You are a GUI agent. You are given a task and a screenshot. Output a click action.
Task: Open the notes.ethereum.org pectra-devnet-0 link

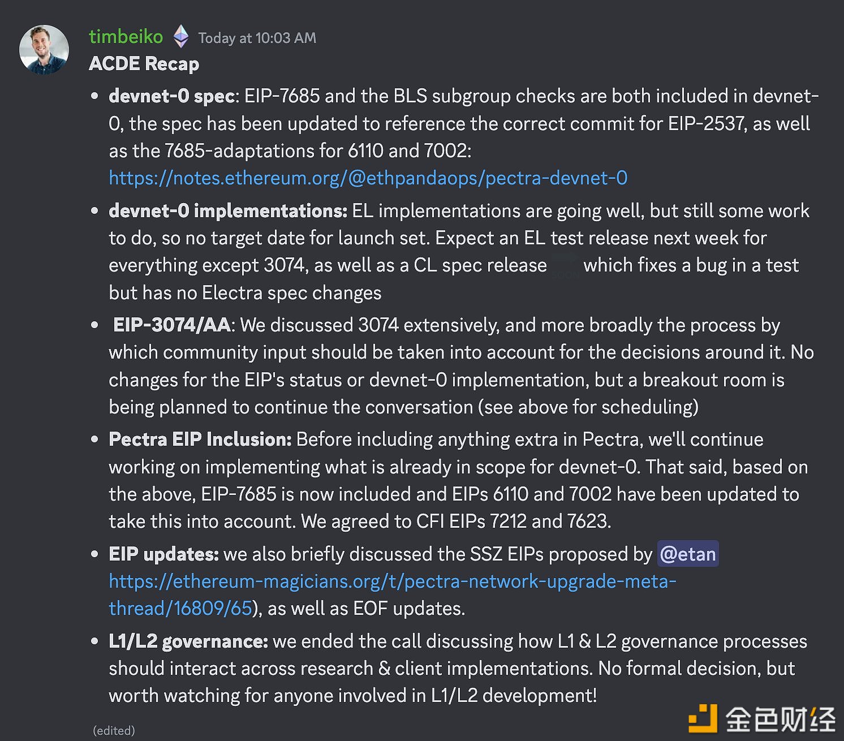(368, 178)
